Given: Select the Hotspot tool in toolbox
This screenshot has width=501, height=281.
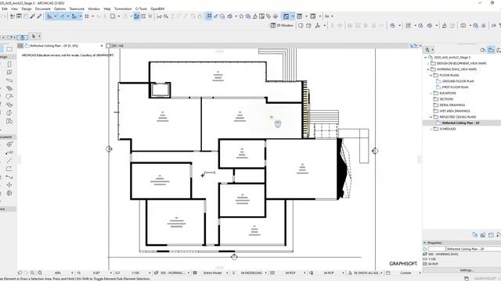Looking at the screenshot, I should (x=9, y=185).
